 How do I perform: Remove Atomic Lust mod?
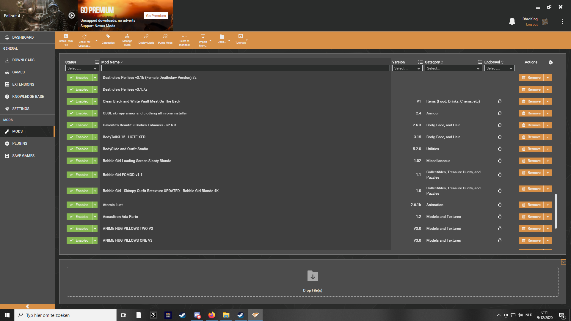pos(531,205)
